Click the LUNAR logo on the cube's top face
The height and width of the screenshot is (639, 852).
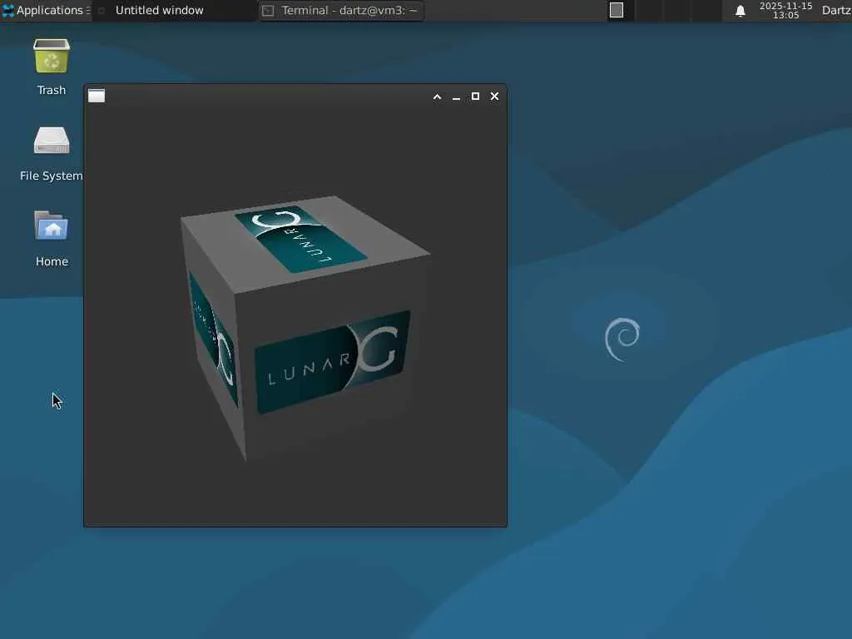(301, 238)
